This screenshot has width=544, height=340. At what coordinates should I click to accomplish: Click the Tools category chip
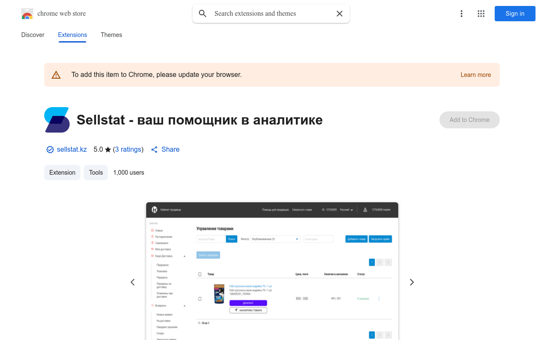(x=96, y=173)
